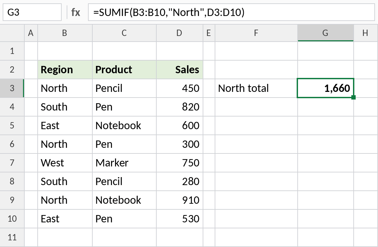This screenshot has width=378, height=247.
Task: Select row 10 header
Action: [x=12, y=219]
